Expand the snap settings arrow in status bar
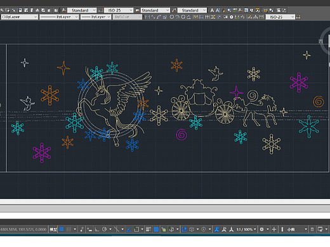The height and width of the screenshot is (247, 330). click(x=75, y=229)
